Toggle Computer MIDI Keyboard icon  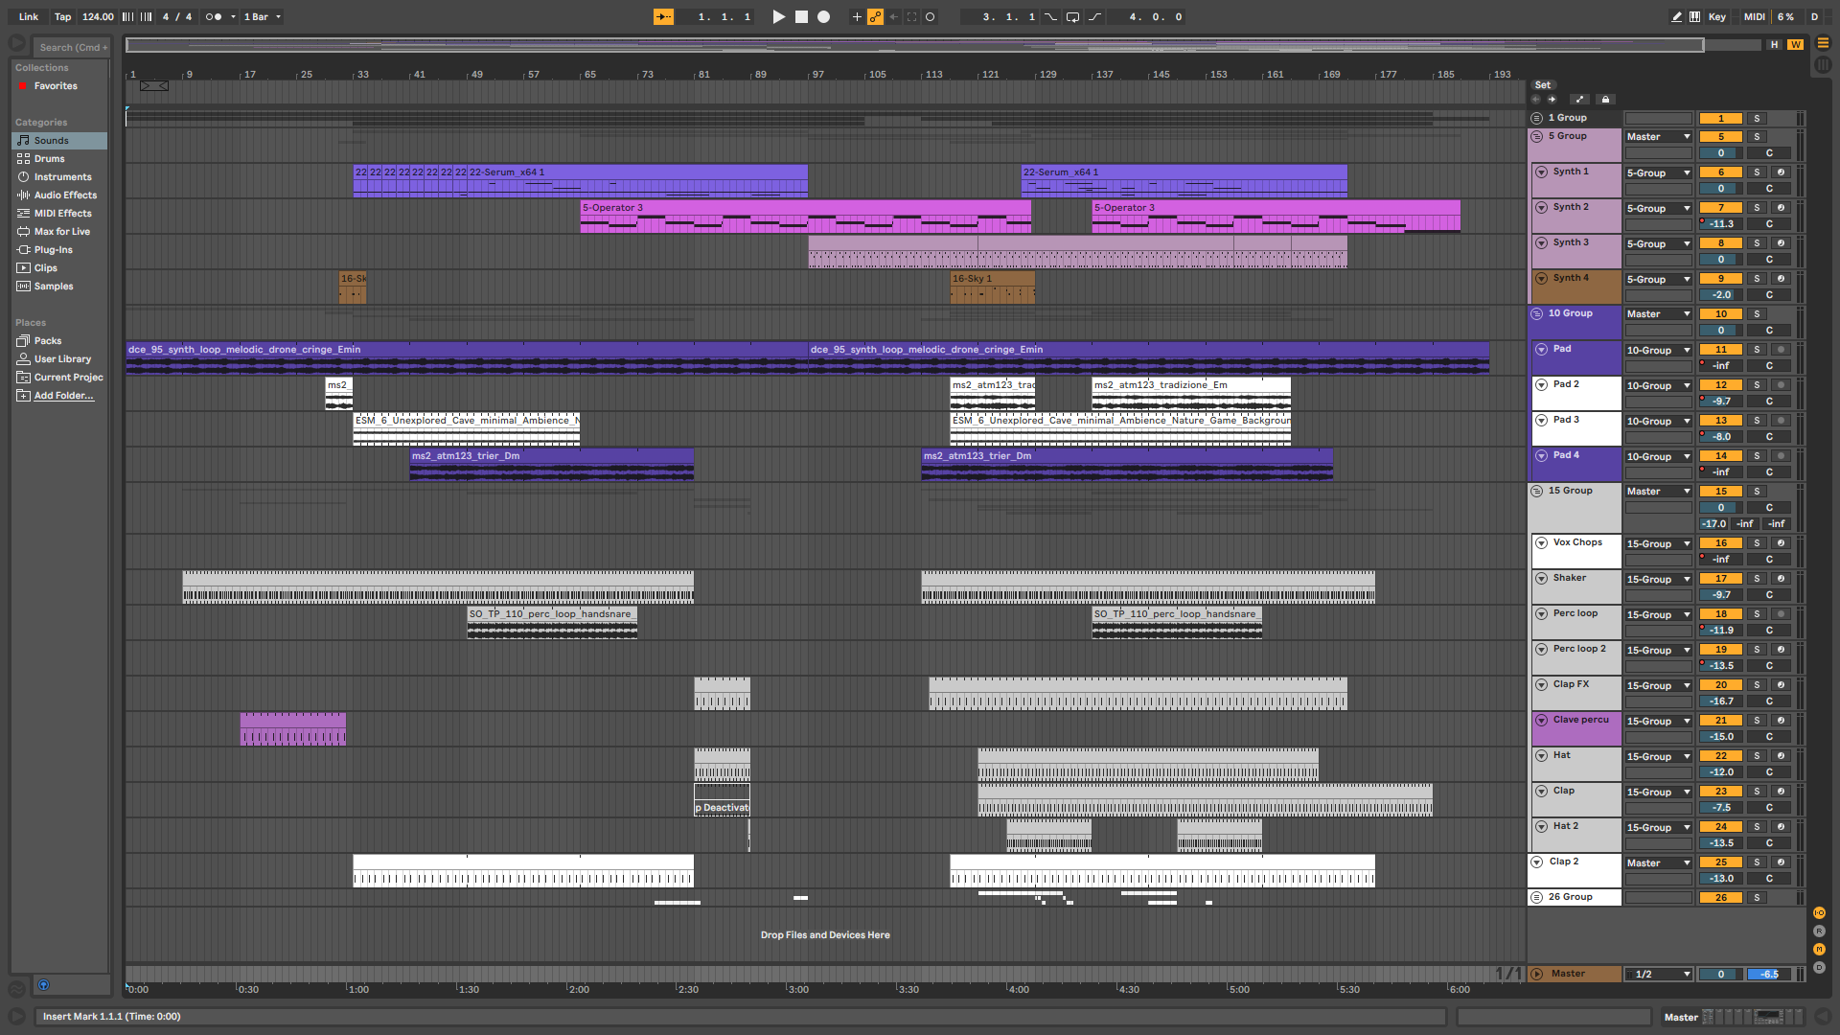pos(1694,16)
